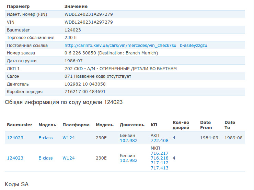
Task: Click the 'Платформа' column header
Action: [76, 125]
